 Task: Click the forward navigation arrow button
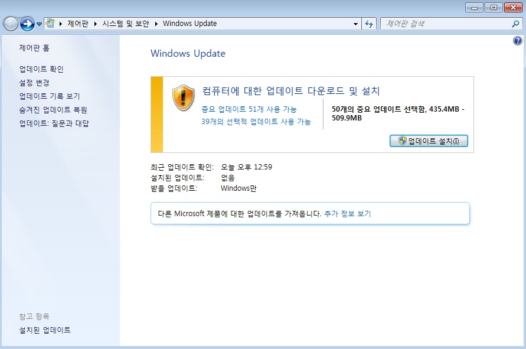pyautogui.click(x=27, y=24)
